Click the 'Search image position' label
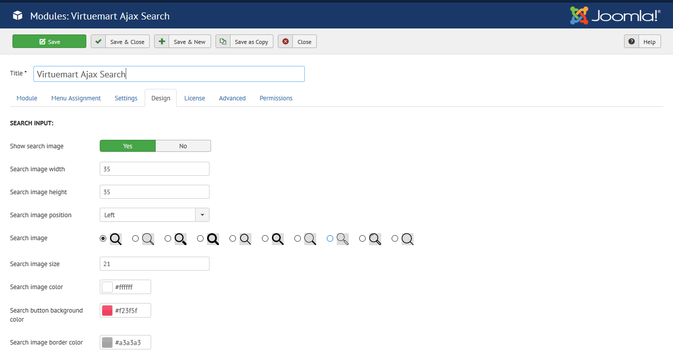The height and width of the screenshot is (355, 673). 41,215
